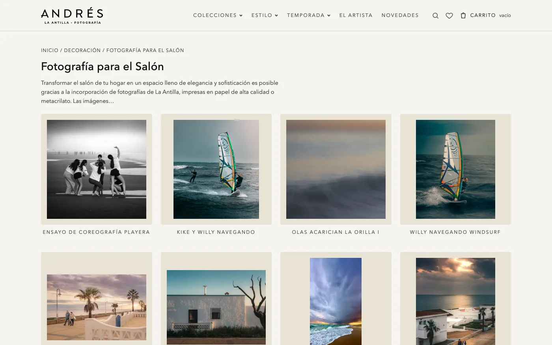
Task: Click Fotografía para el Salón breadcrumb
Action: coord(145,50)
